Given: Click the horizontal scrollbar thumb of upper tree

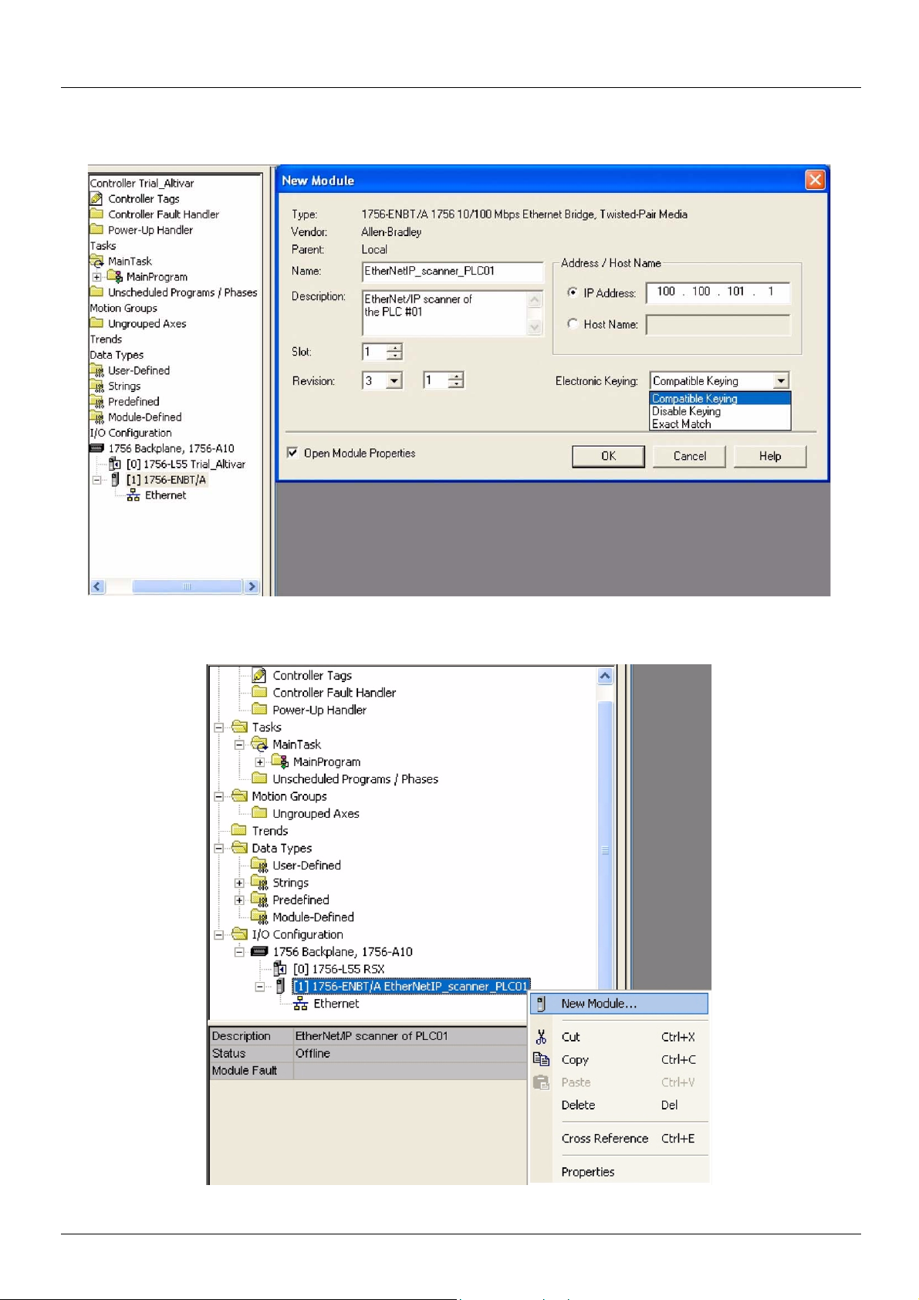Looking at the screenshot, I should [187, 586].
